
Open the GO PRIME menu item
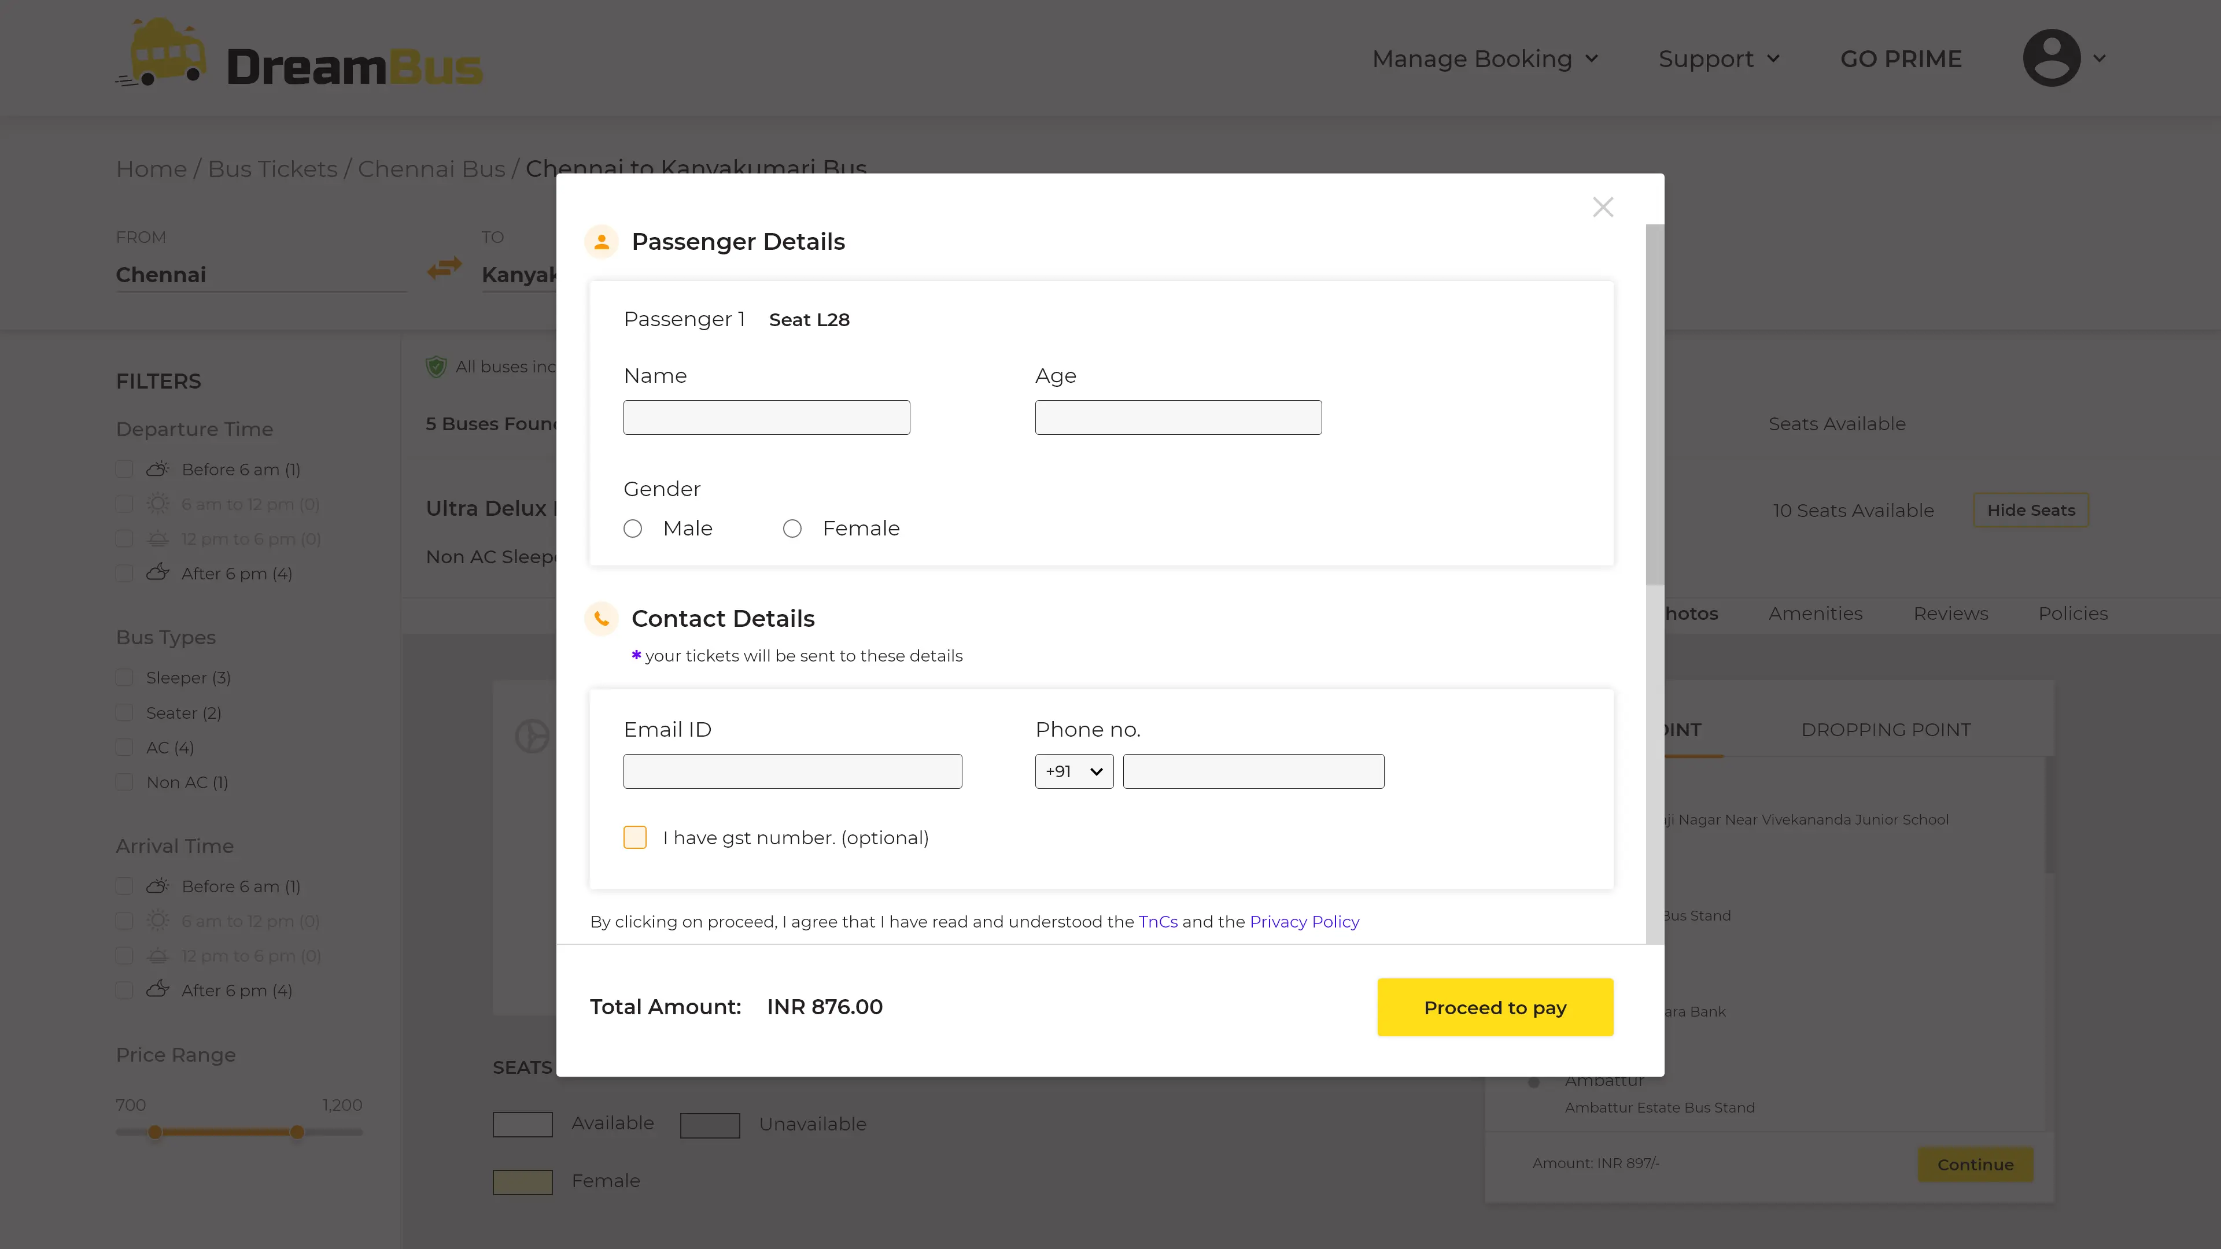pyautogui.click(x=1900, y=58)
